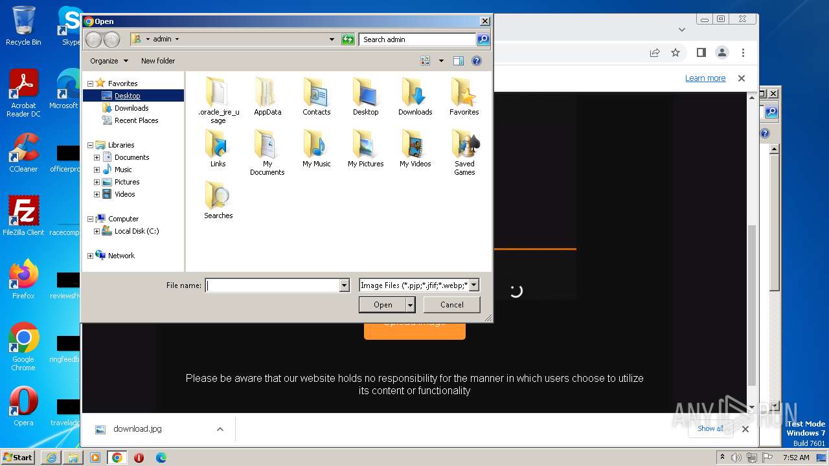
Task: Expand the Documents library node
Action: (97, 157)
